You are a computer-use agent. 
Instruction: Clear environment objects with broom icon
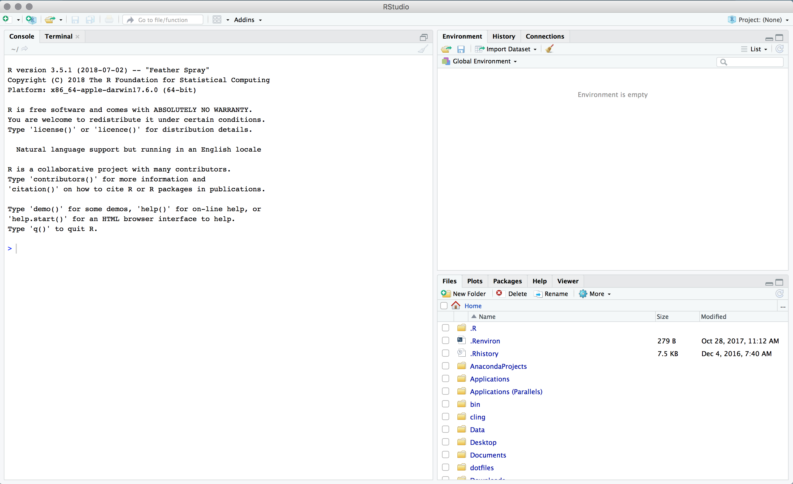[549, 49]
